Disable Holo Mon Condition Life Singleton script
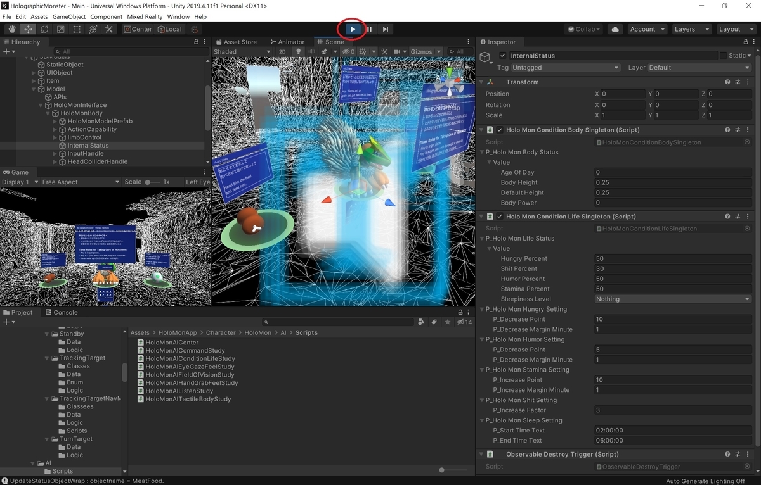 click(500, 217)
